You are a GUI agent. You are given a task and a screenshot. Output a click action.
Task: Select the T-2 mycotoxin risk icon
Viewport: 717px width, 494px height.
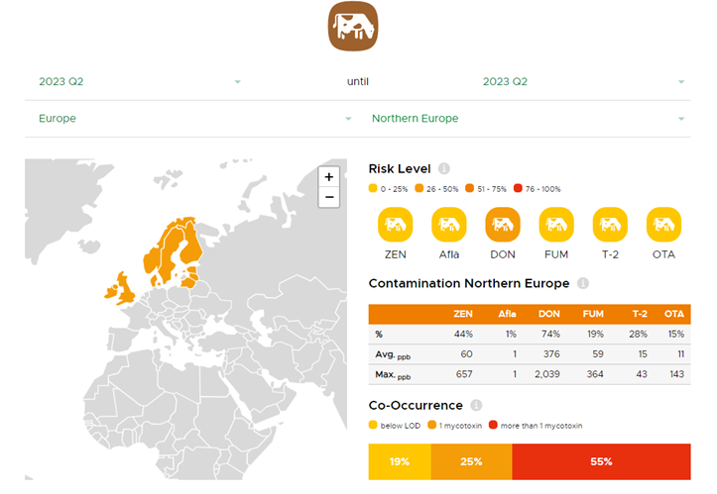(609, 225)
